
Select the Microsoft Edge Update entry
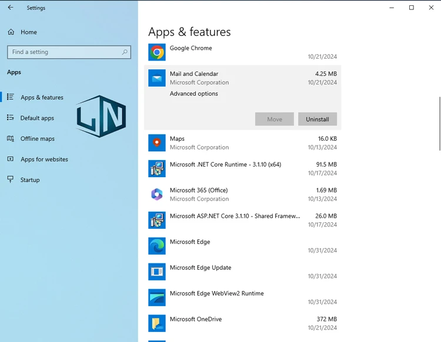tap(242, 272)
